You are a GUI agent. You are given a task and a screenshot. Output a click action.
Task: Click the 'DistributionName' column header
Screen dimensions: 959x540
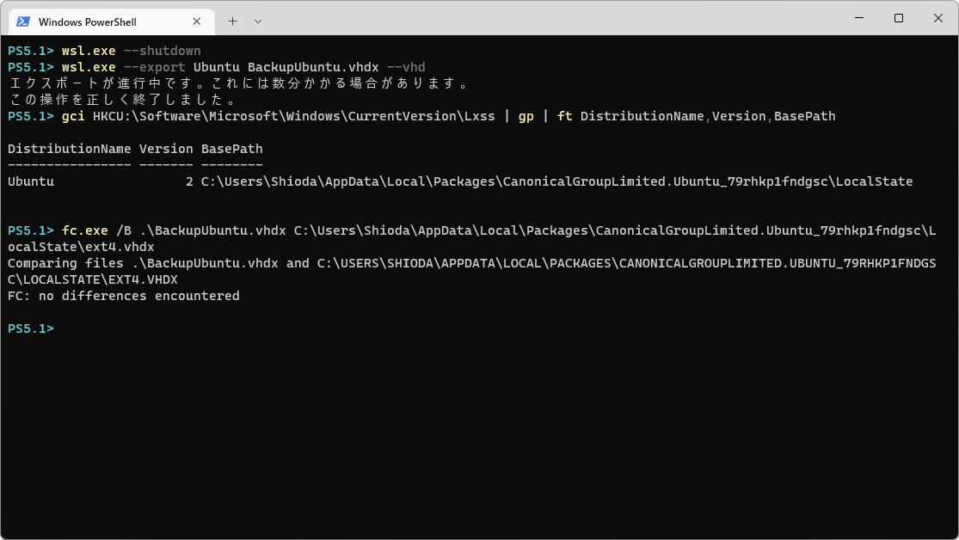[x=69, y=149]
